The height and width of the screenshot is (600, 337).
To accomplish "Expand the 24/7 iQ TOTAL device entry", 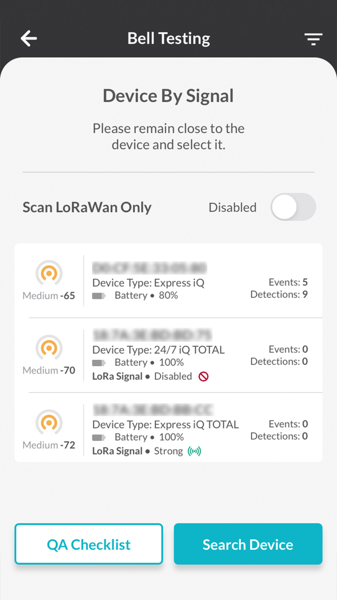I will [168, 355].
